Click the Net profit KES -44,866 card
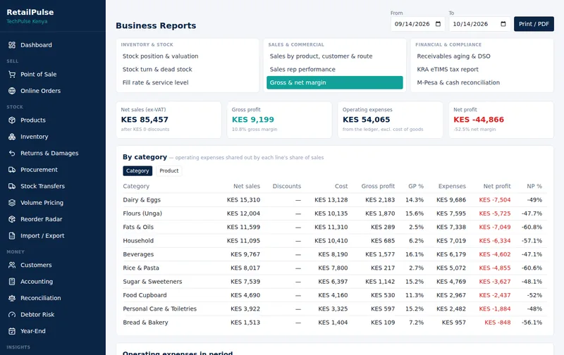Viewport: 564px width, 355px height. pos(501,120)
